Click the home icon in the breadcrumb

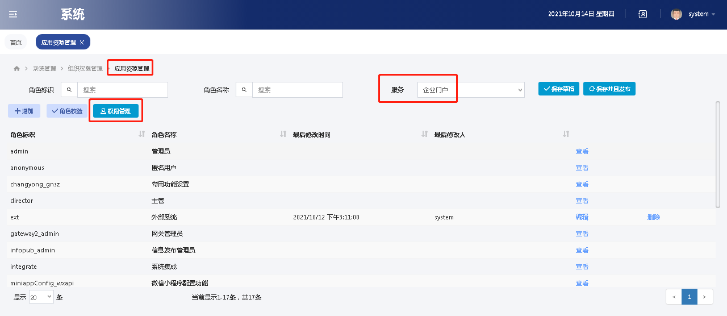[x=16, y=69]
